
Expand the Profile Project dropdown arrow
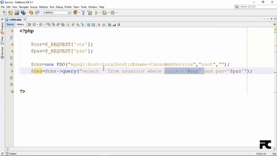pos(116,13)
